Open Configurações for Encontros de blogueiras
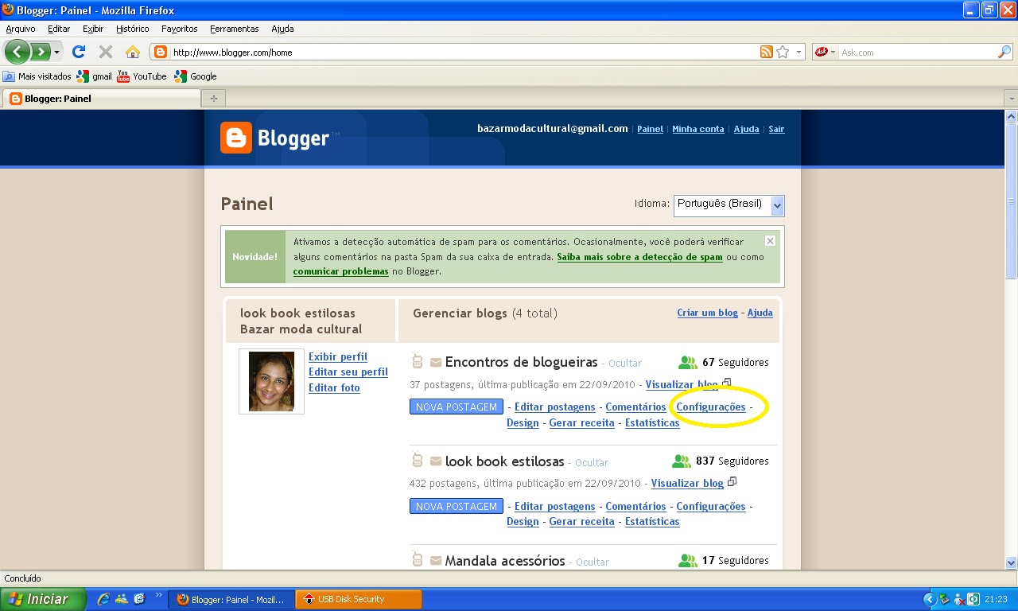1018x611 pixels. point(711,407)
